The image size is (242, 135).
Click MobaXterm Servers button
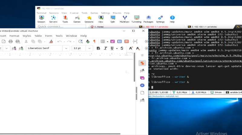[x=53, y=19]
